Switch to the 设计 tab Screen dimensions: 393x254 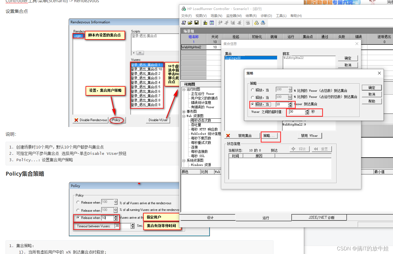[x=210, y=218]
